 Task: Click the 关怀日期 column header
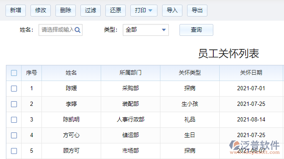251,73
